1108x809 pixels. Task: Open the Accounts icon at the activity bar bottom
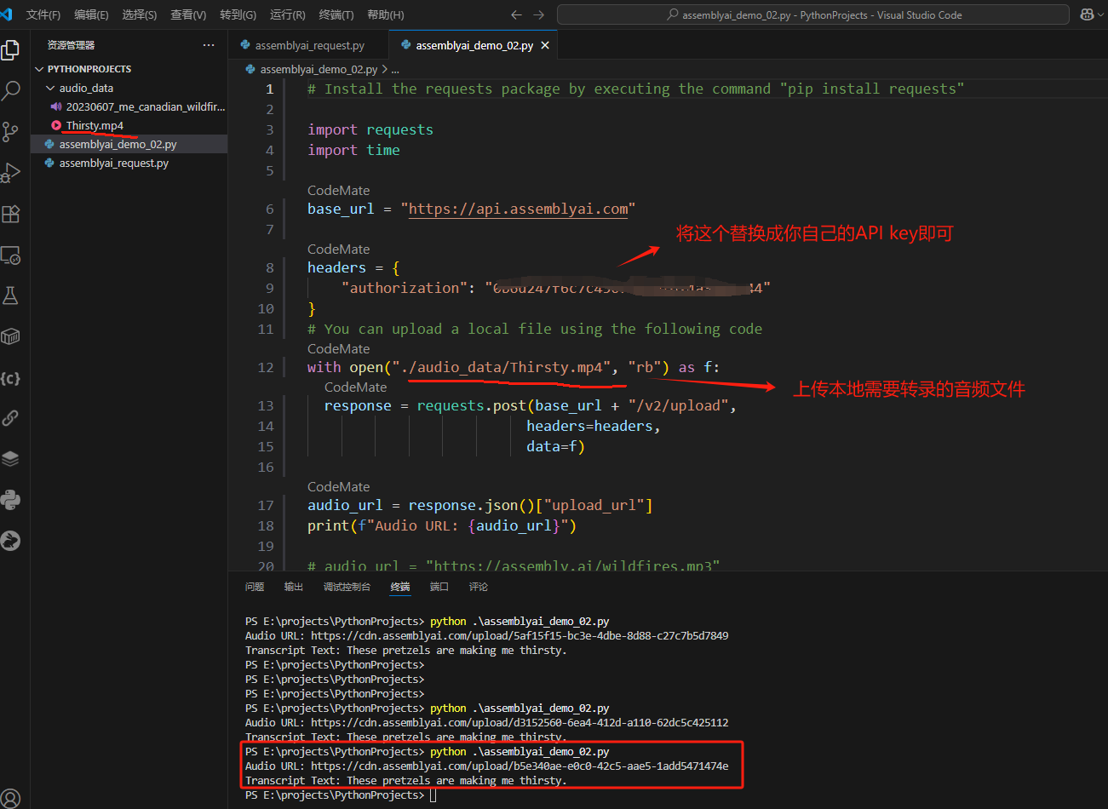(x=11, y=799)
